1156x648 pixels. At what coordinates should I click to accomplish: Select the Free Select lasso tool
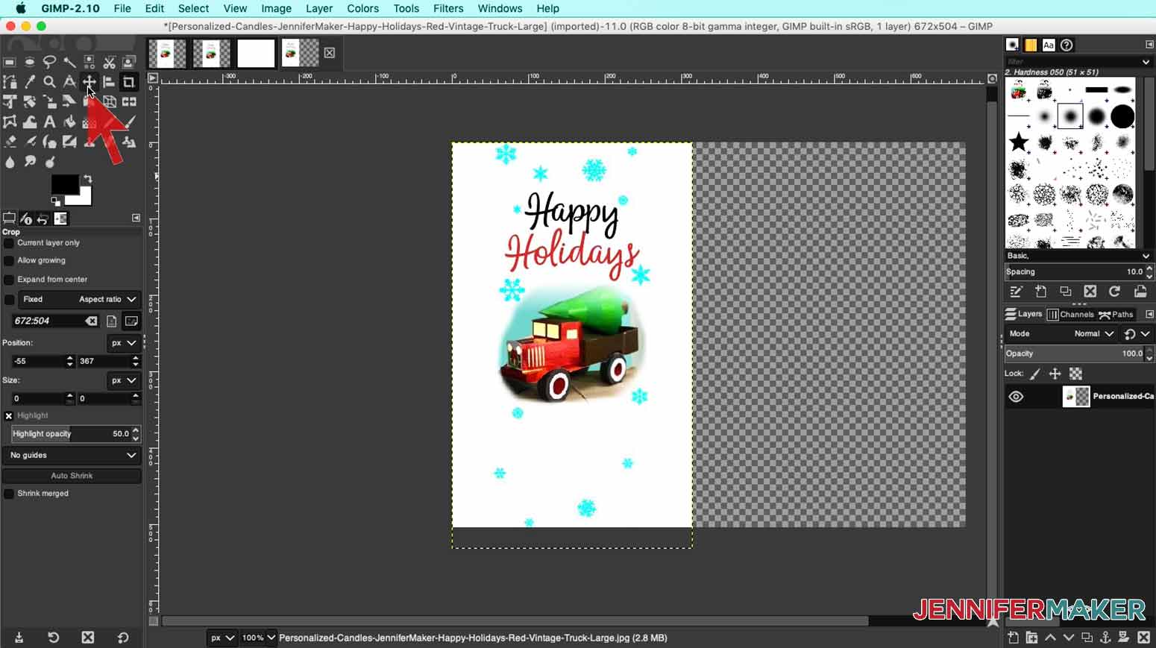(49, 63)
